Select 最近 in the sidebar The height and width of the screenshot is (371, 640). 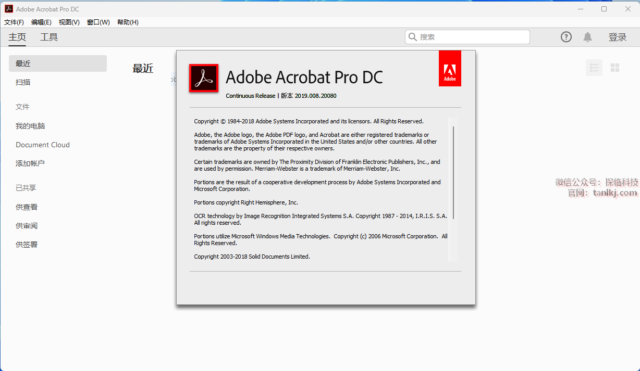tap(58, 63)
